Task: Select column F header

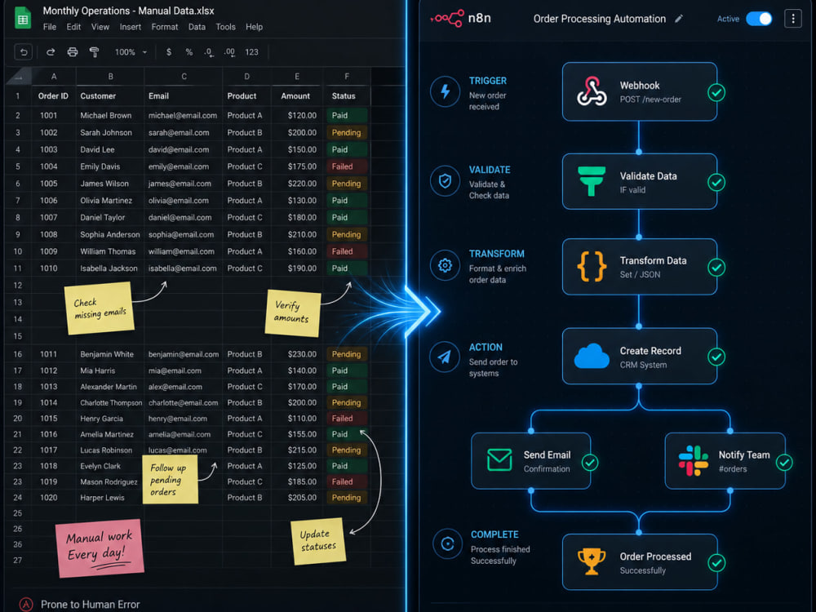Action: pyautogui.click(x=347, y=77)
